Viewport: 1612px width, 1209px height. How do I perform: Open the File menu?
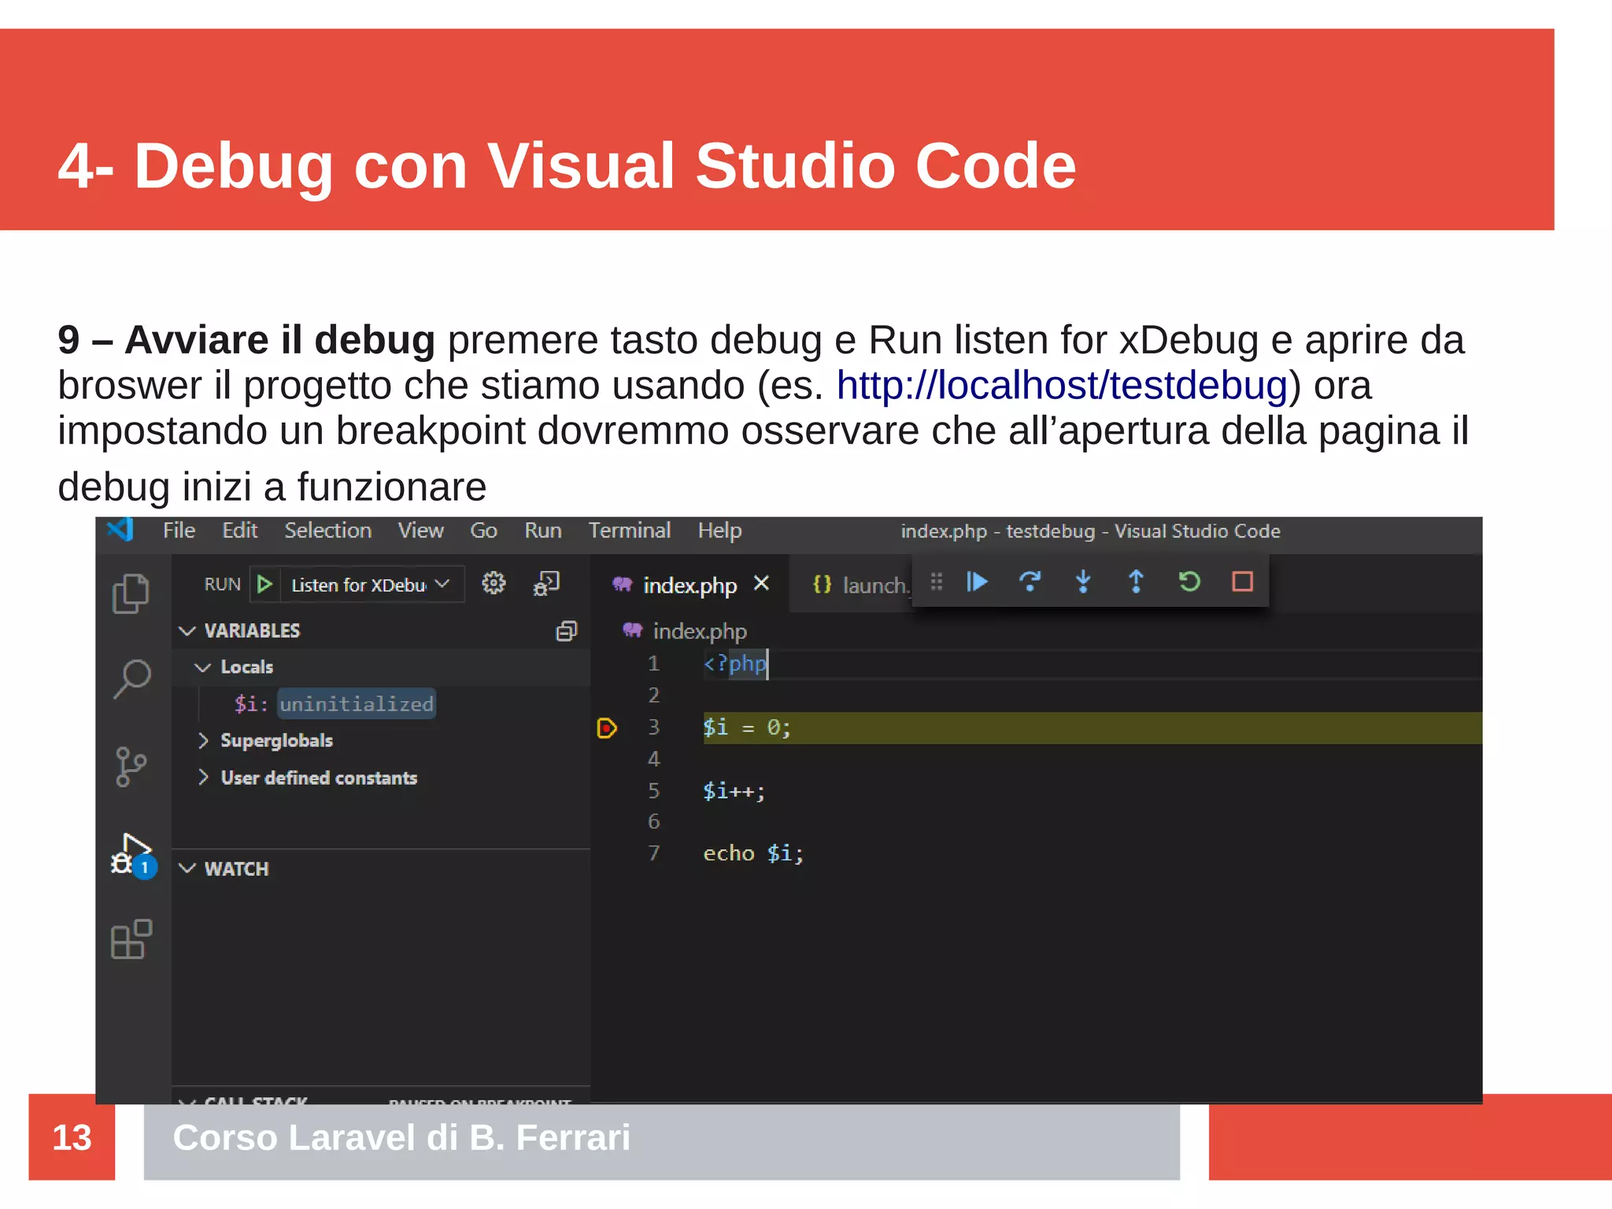[x=179, y=531]
